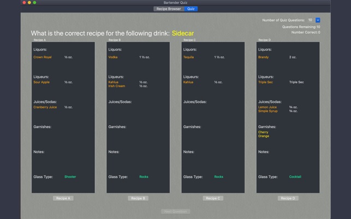This screenshot has height=219, width=351.
Task: Click the Next Question button
Action: click(x=175, y=211)
